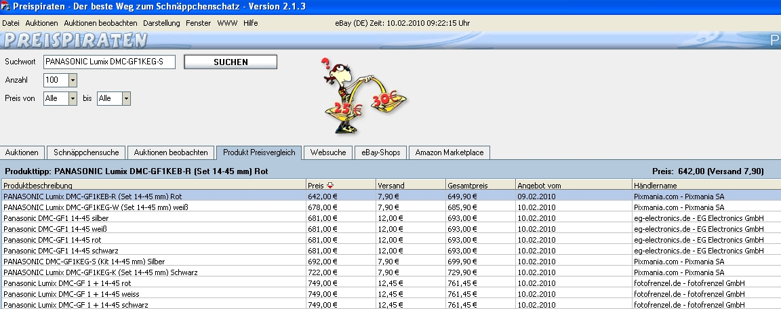This screenshot has width=781, height=309.
Task: Select row Panasonic DMC-GF1 14-45 schwarz
Action: click(391, 250)
